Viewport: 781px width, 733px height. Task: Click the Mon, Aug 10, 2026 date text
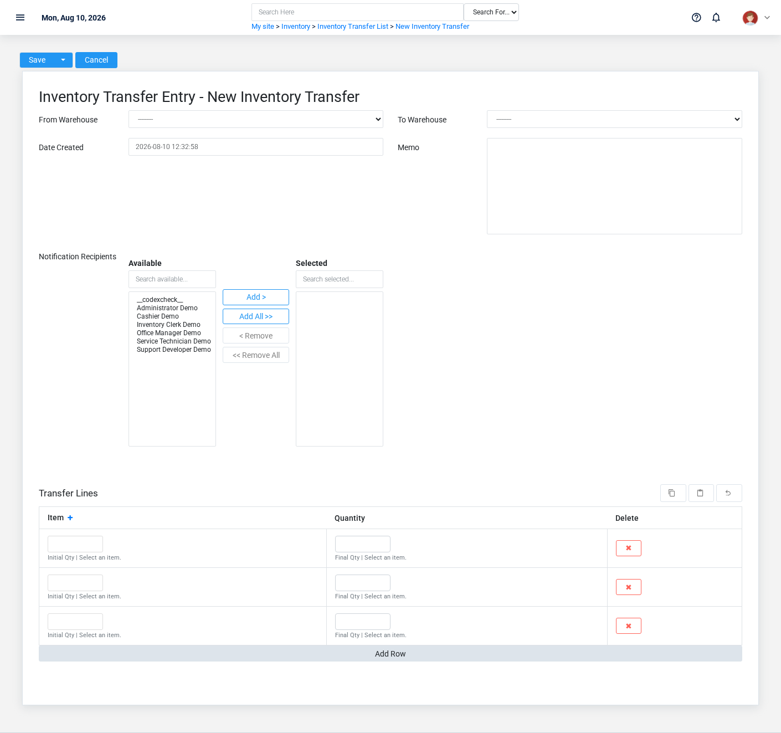click(x=74, y=18)
